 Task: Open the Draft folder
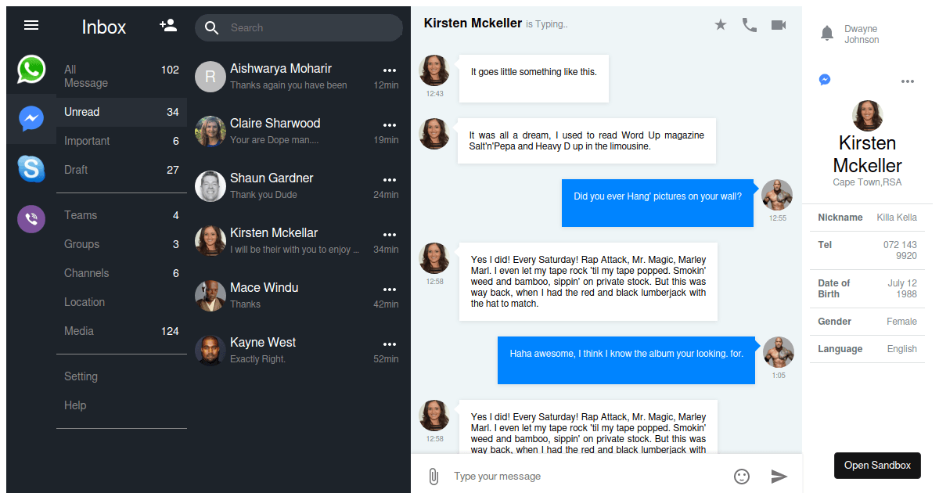click(121, 170)
